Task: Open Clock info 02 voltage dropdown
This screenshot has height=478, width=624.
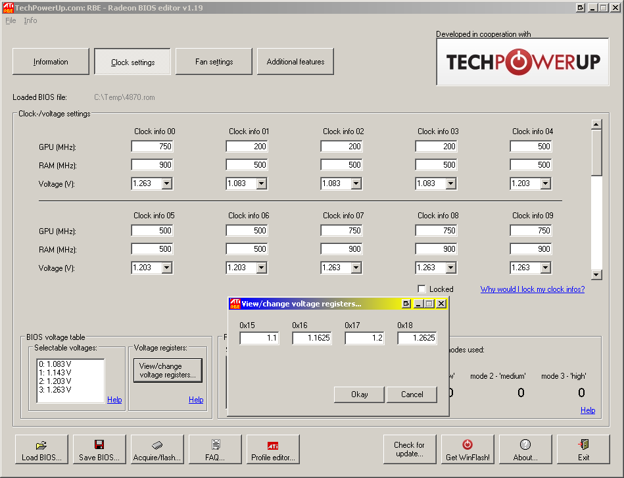Action: pos(356,183)
